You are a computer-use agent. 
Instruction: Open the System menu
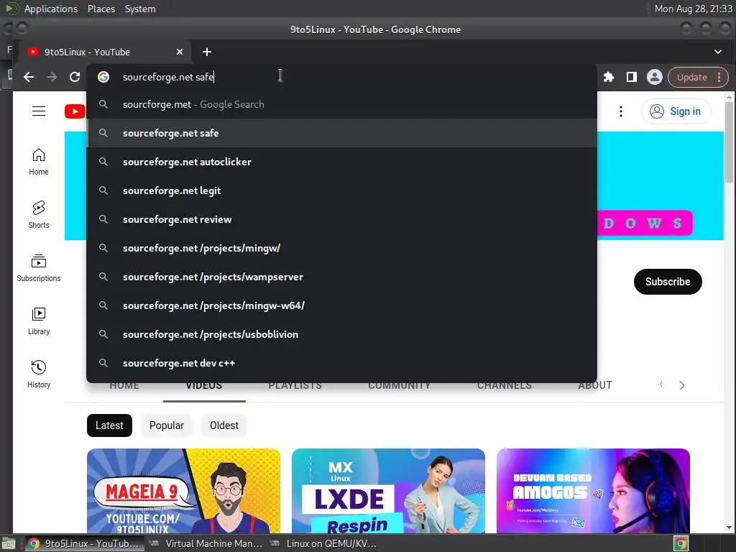[140, 9]
